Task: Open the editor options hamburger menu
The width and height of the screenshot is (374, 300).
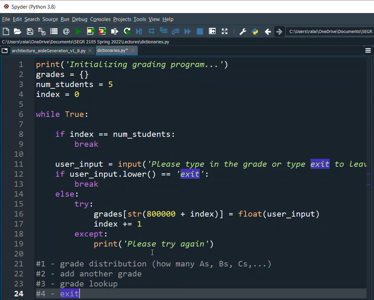Action: [x=368, y=50]
